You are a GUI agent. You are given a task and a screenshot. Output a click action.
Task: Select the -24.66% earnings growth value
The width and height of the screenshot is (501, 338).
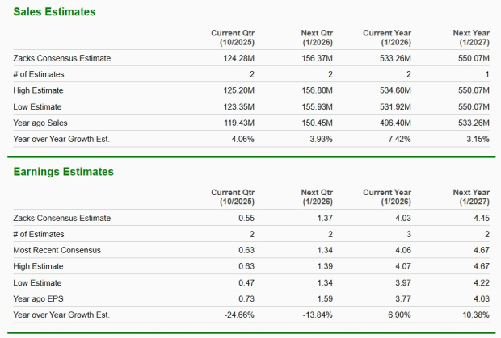pos(237,315)
